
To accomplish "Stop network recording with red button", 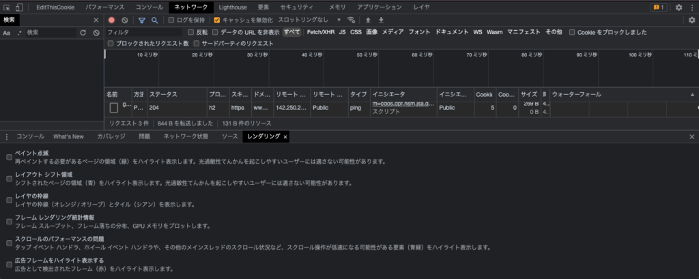I will pyautogui.click(x=111, y=20).
